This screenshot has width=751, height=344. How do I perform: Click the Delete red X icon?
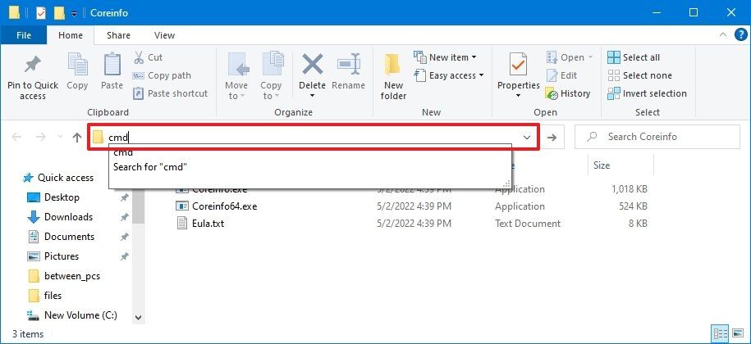point(312,66)
